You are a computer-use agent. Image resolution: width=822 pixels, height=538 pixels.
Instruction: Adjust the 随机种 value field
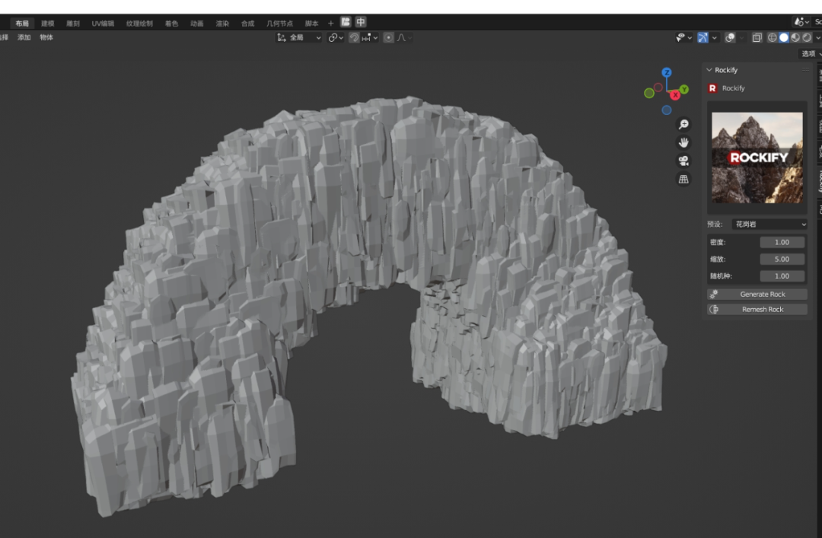point(782,275)
